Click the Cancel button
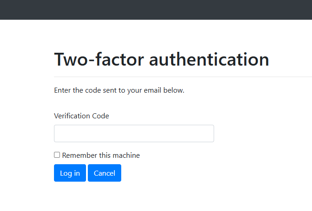This screenshot has width=312, height=211. point(104,173)
